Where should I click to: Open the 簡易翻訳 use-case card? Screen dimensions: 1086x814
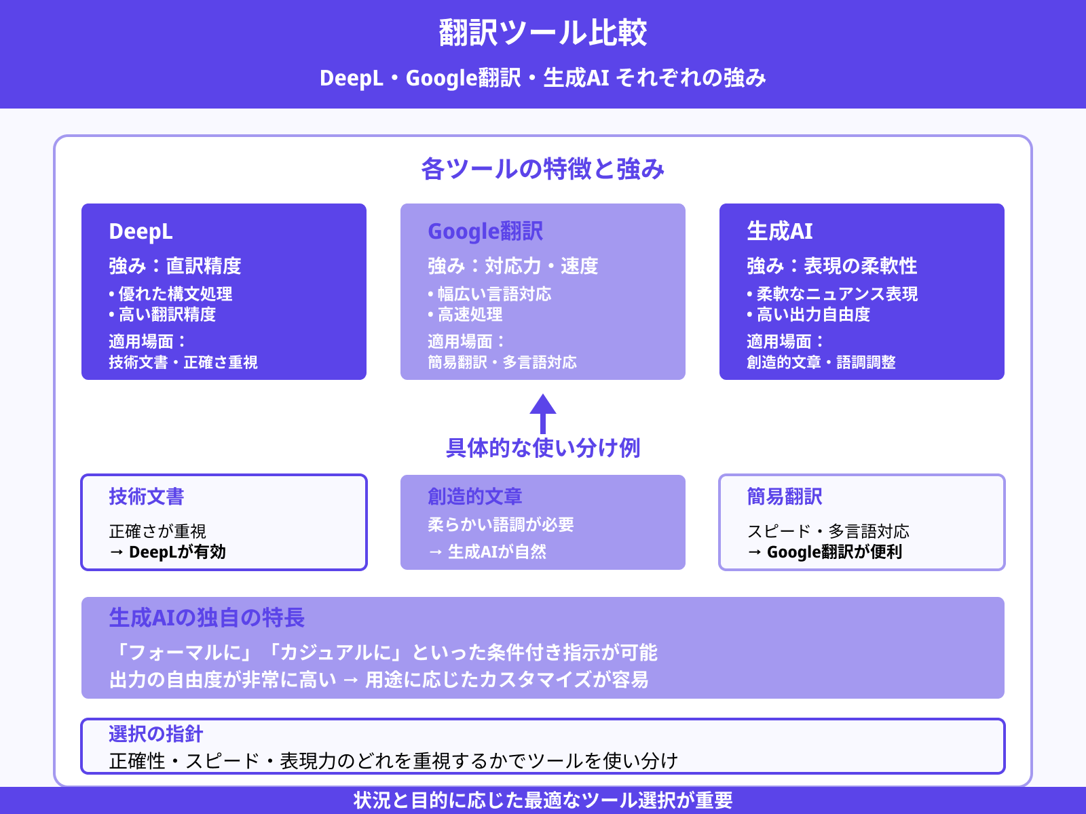point(862,522)
